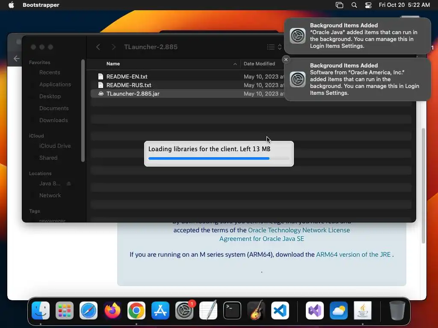Sort files by Date Modified column
The width and height of the screenshot is (438, 328).
(x=259, y=64)
